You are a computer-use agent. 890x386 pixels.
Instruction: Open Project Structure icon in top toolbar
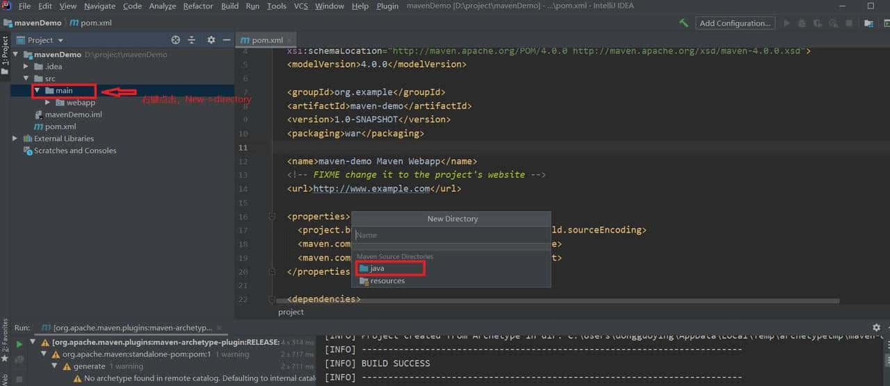point(868,23)
